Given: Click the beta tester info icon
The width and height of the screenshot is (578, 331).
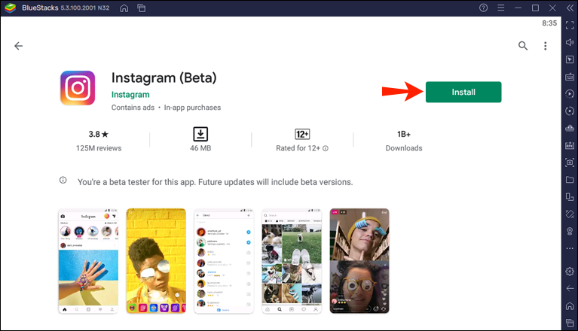Looking at the screenshot, I should (x=63, y=181).
